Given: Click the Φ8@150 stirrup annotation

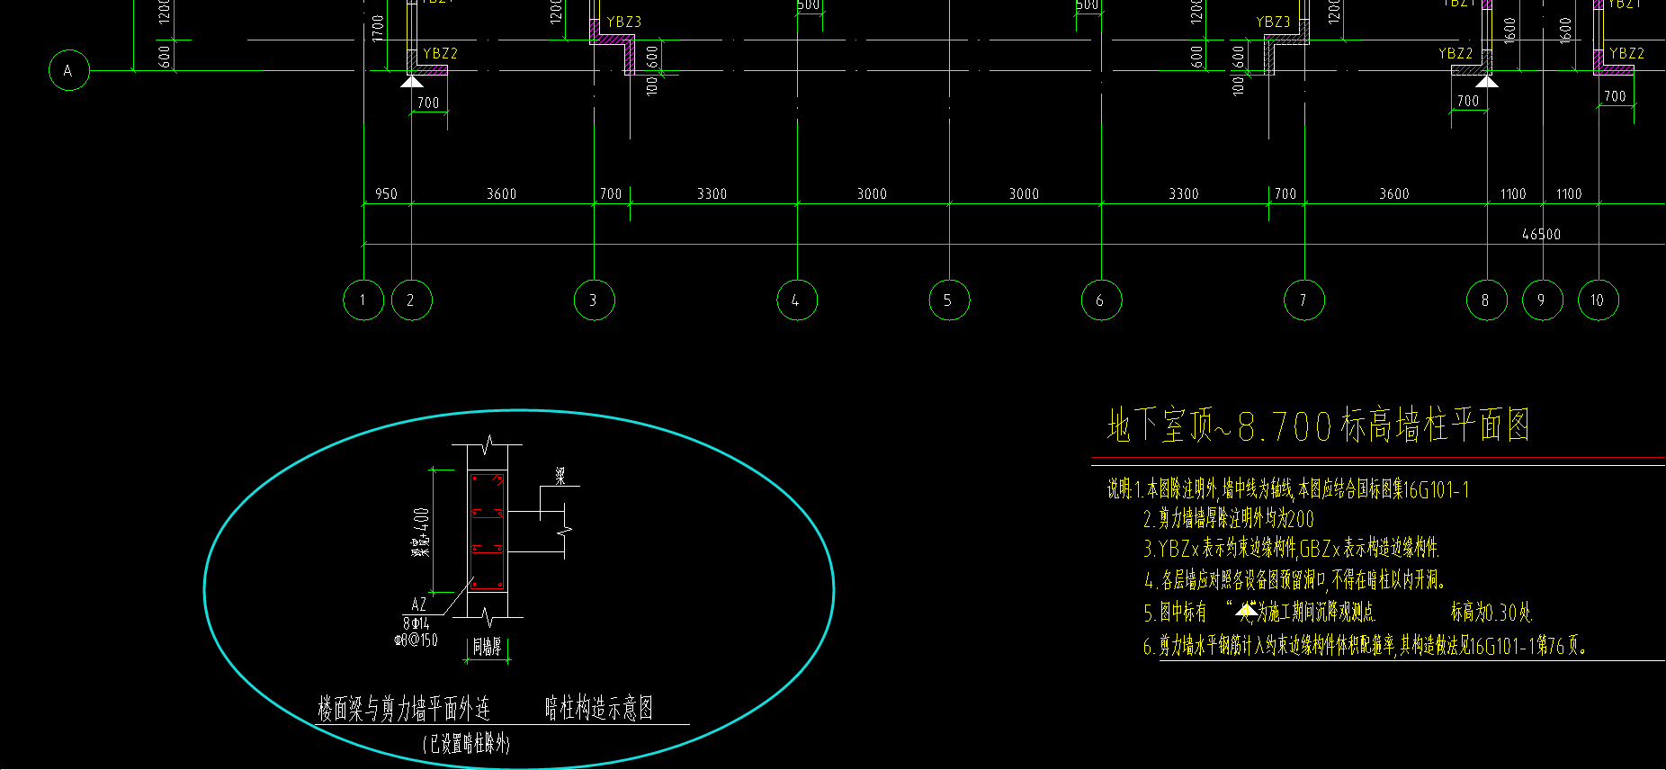Looking at the screenshot, I should pos(416,640).
